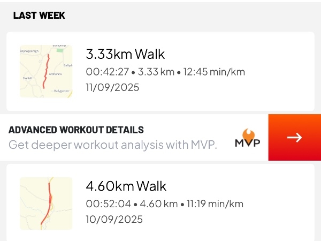The height and width of the screenshot is (241, 321).
Task: Open the 4.60km Walk route map thumbnail
Action: pyautogui.click(x=45, y=204)
